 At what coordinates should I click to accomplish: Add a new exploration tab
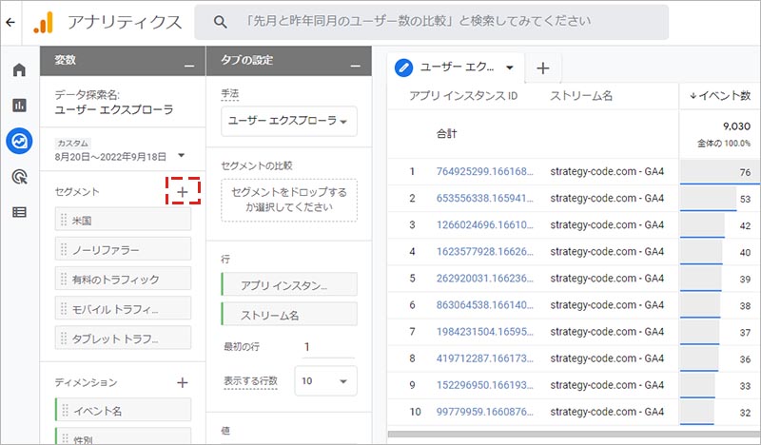(x=542, y=68)
